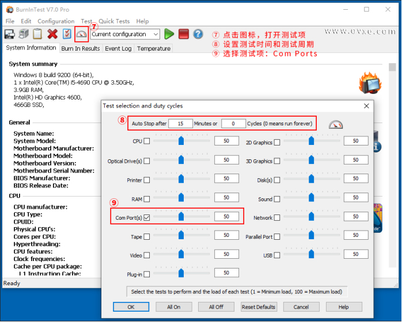Open the Quick Tests menu
The width and height of the screenshot is (402, 322).
[x=114, y=21]
